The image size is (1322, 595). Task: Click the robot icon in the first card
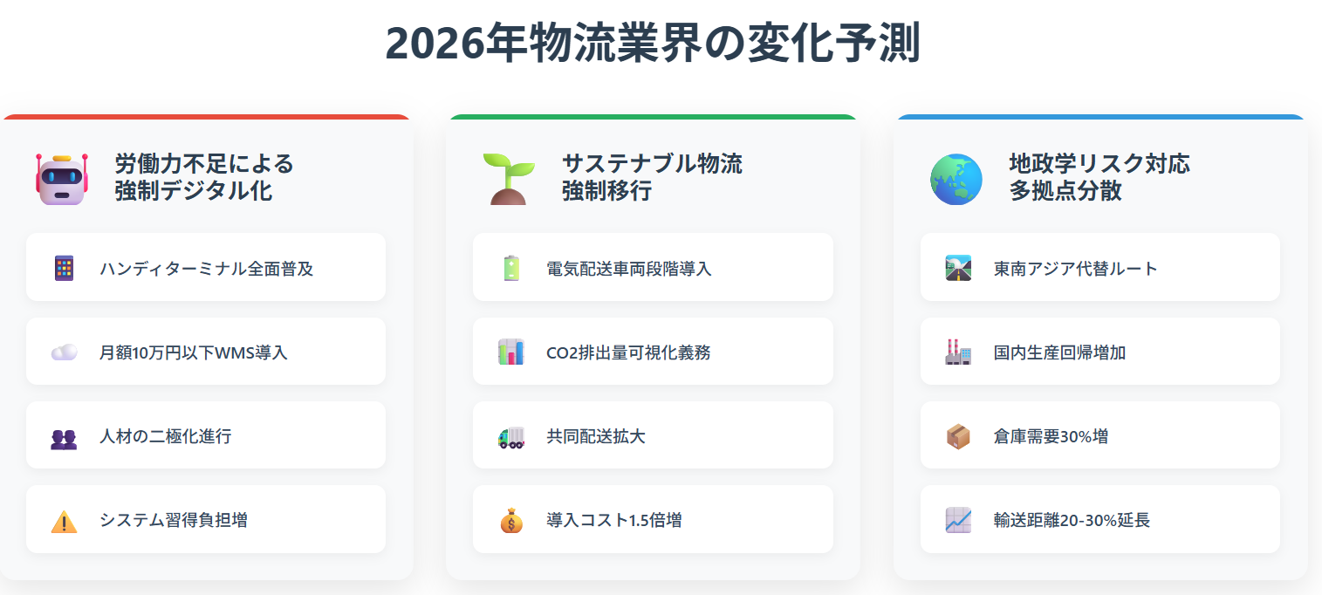pos(63,178)
